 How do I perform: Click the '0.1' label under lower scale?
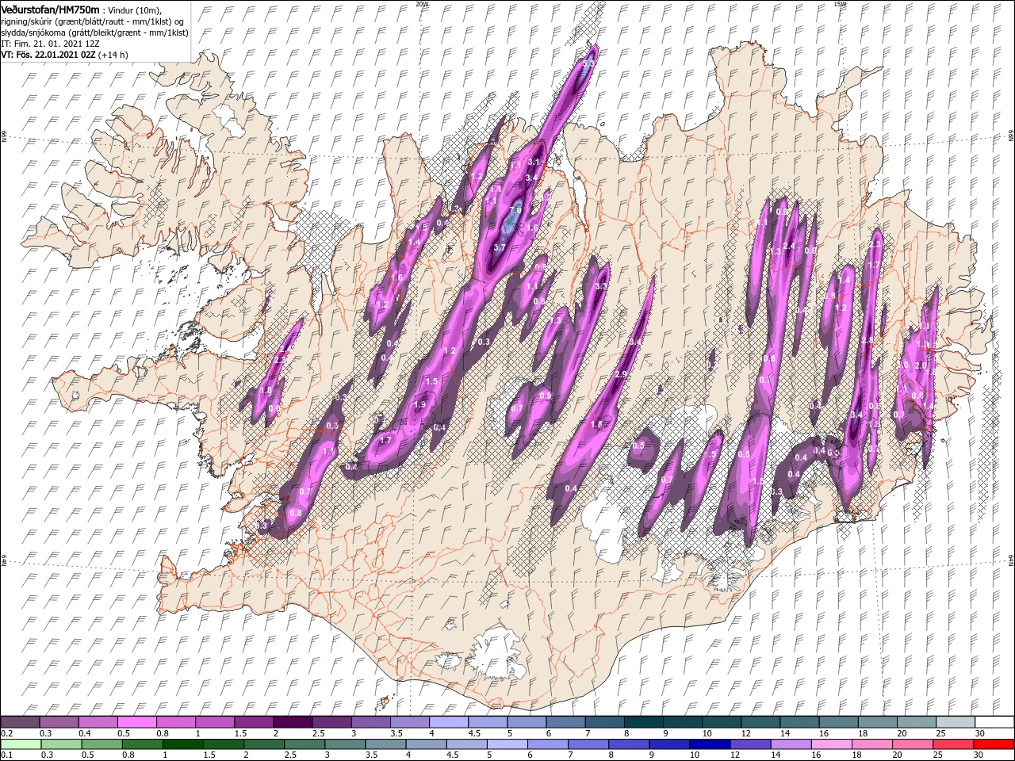[x=7, y=755]
